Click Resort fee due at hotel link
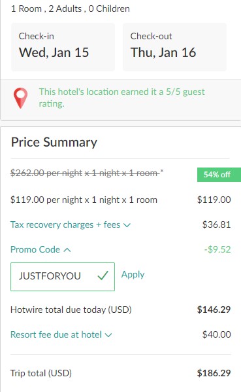This screenshot has width=241, height=392. pyautogui.click(x=56, y=334)
